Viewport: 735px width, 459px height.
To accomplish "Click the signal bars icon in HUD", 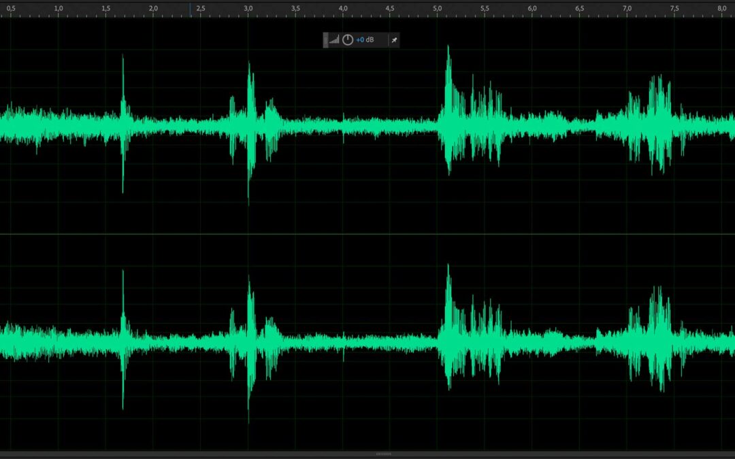I will [334, 40].
